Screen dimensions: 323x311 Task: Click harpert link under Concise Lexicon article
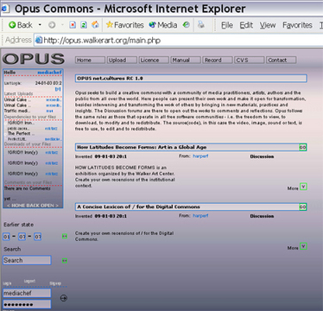[200, 216]
